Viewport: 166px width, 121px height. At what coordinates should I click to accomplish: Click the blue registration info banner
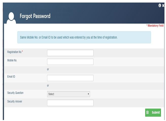(84, 37)
